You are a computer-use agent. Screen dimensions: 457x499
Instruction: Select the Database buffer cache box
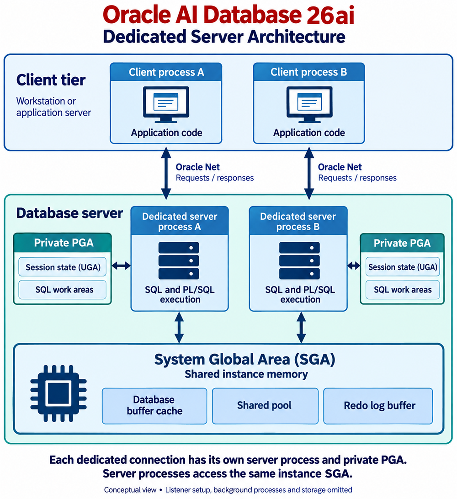[x=154, y=406]
